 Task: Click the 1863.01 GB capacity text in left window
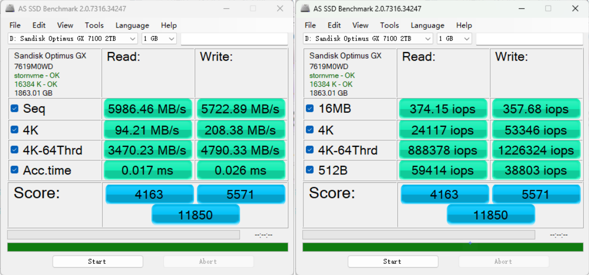pyautogui.click(x=33, y=93)
